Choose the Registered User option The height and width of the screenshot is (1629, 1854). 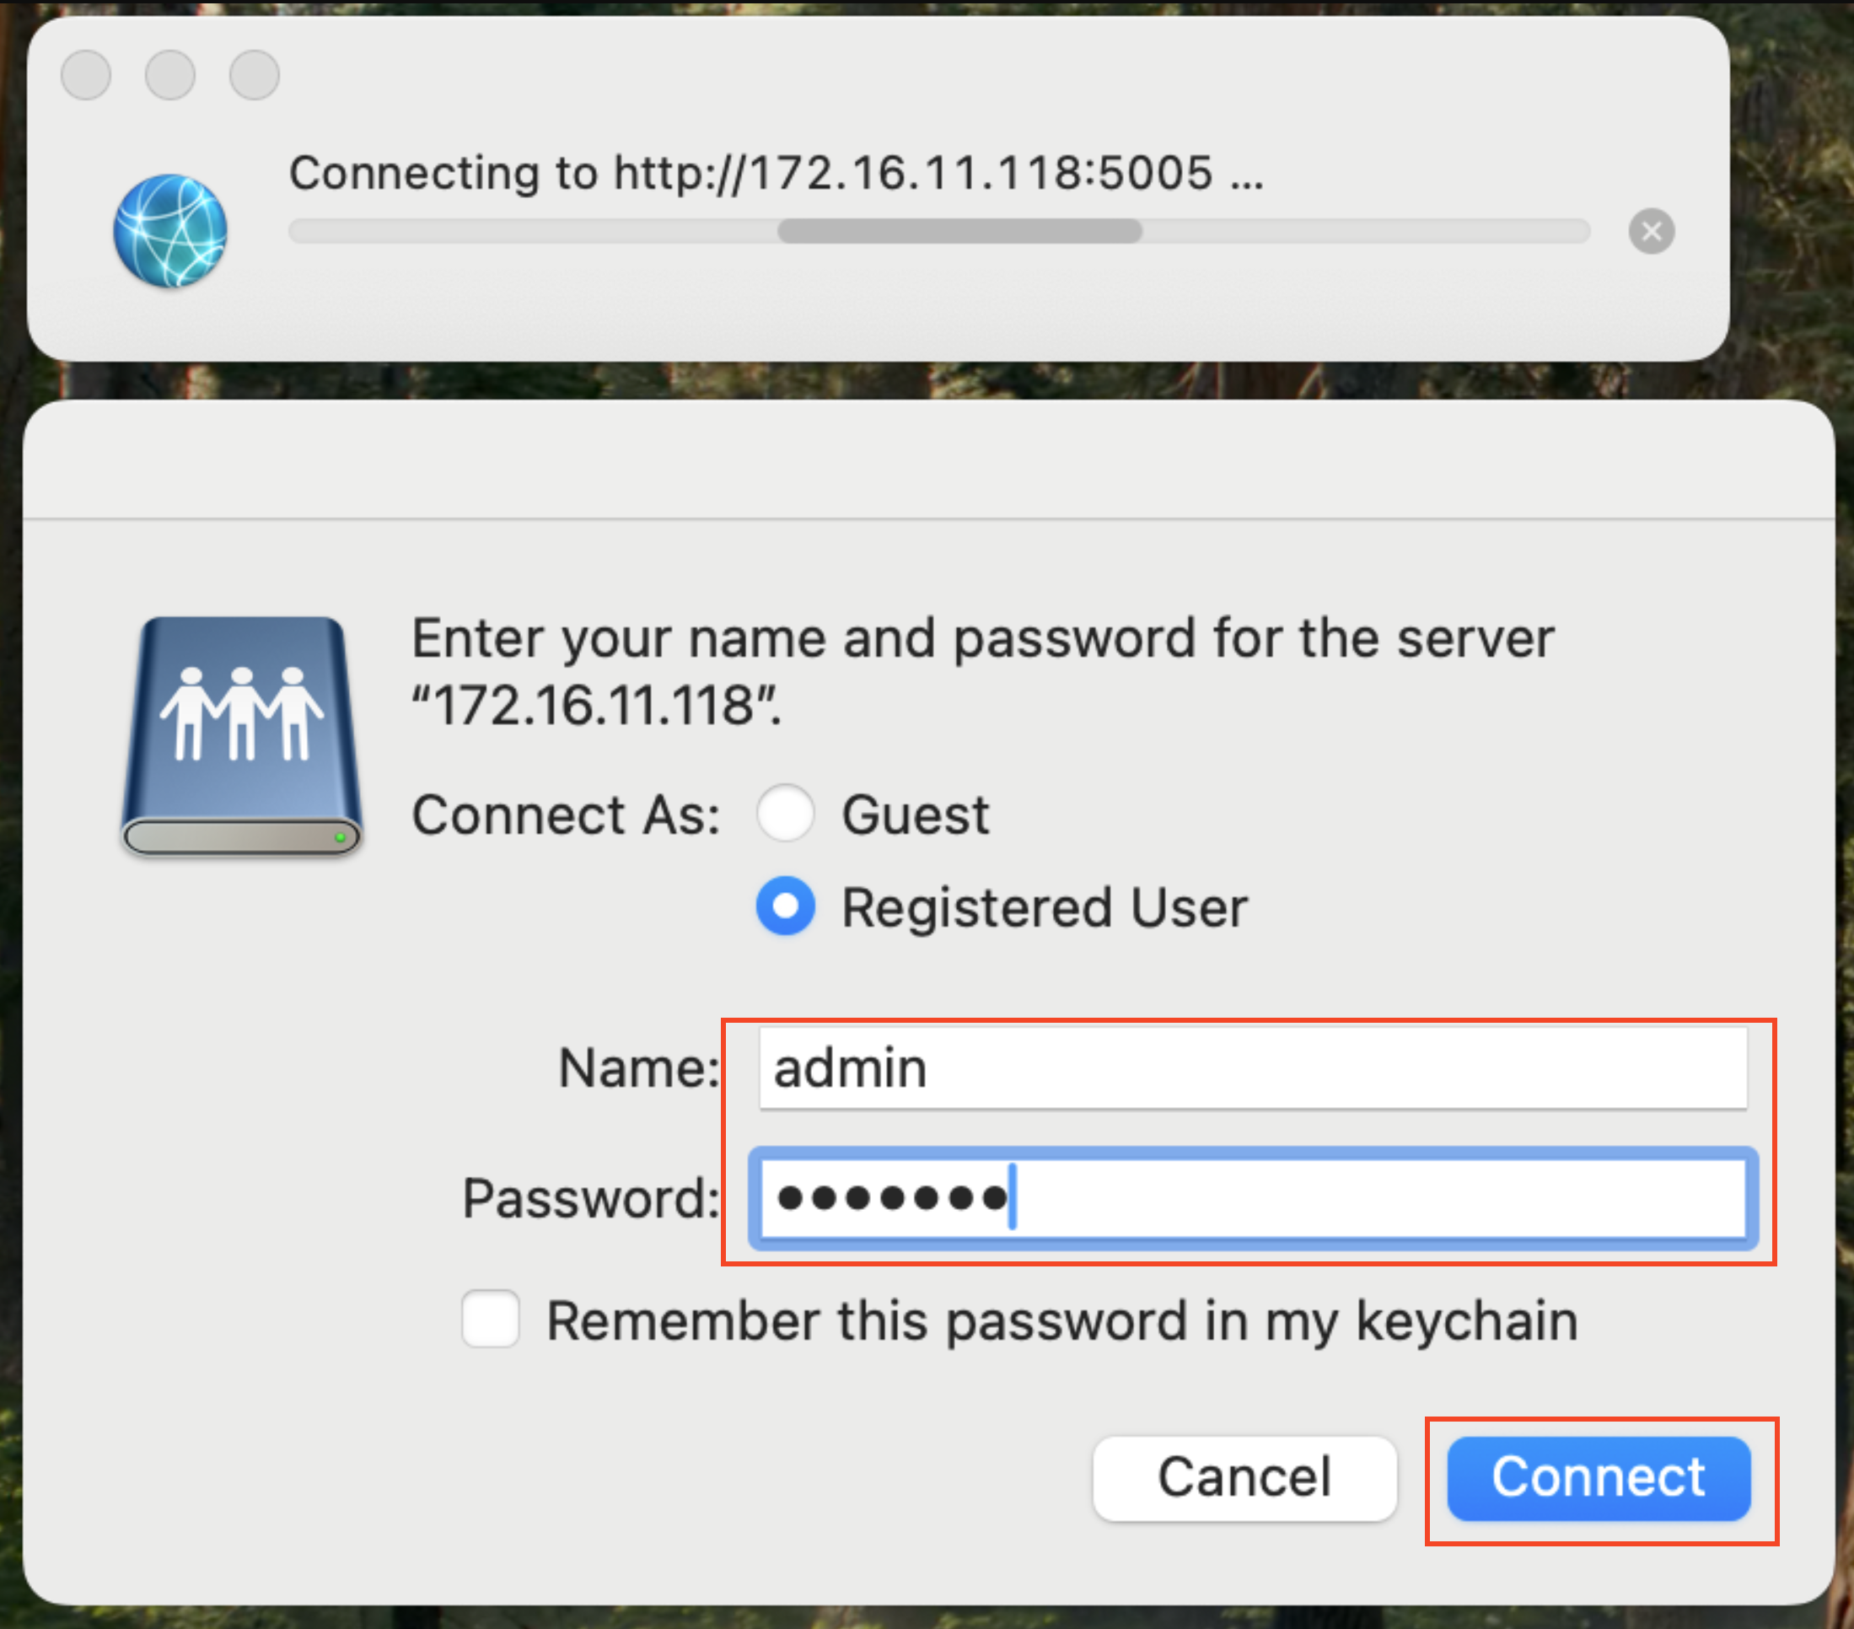tap(786, 906)
